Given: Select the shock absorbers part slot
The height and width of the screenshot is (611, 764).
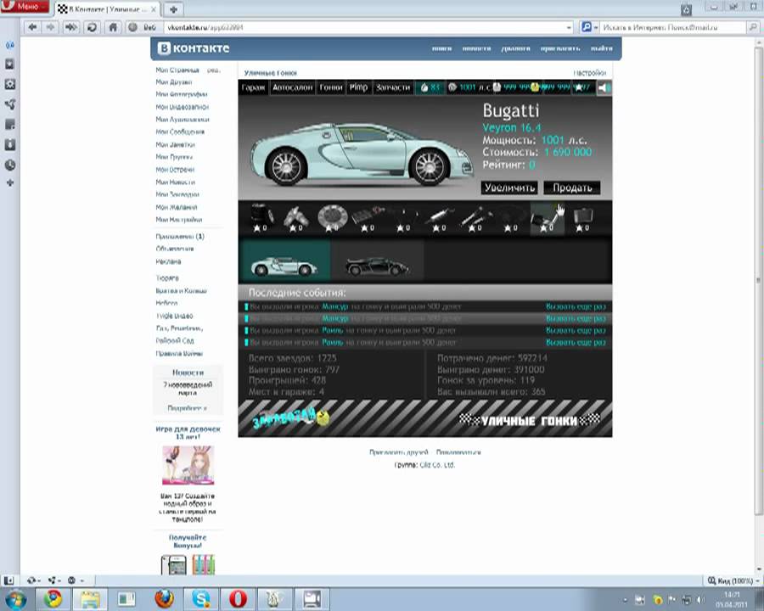Looking at the screenshot, I should pos(475,218).
